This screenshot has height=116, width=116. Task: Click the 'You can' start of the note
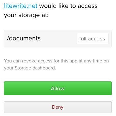click(x=11, y=61)
